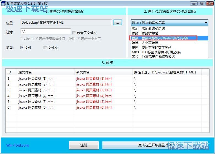Click the app icon in the title bar
The image size is (215, 154).
click(3, 3)
